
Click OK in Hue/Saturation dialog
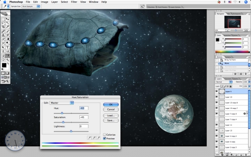(x=111, y=104)
